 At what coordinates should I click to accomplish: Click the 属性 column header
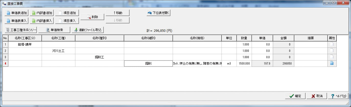pos(332,38)
